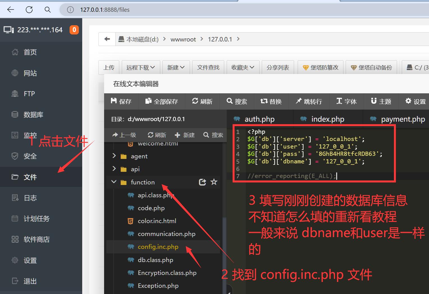Image resolution: width=429 pixels, height=294 pixels.
Task: Click the Upload (上传) button
Action: tap(109, 68)
